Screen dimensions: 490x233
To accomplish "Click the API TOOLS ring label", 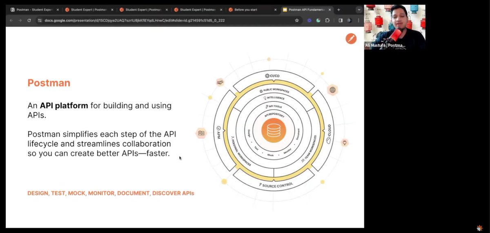I will coord(274,107).
